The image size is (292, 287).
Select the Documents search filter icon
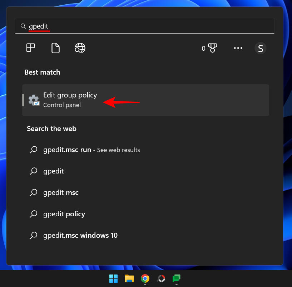[x=55, y=48]
